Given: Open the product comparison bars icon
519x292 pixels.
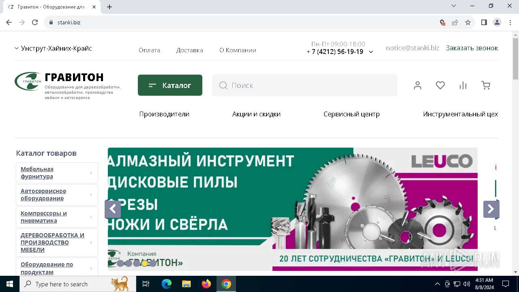Looking at the screenshot, I should click(x=463, y=85).
